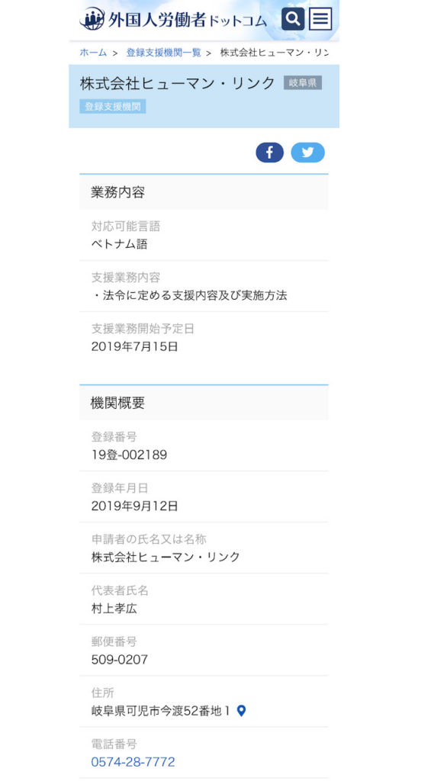Select the 株式会社ヒューマン・リンク page title

point(178,83)
